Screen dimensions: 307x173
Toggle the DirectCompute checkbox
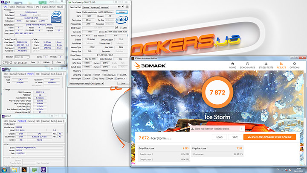point(103,75)
